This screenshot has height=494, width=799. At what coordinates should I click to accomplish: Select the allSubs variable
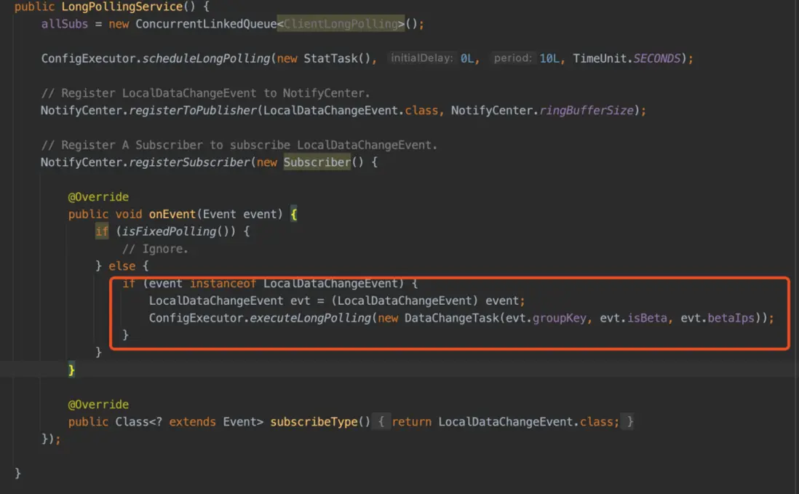tap(64, 24)
